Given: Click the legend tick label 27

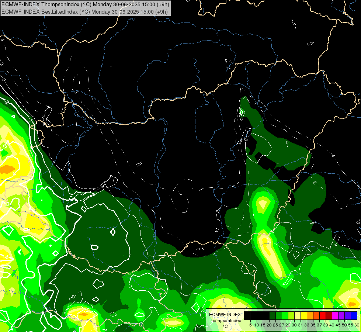Looking at the screenshot, I should coord(282,325).
